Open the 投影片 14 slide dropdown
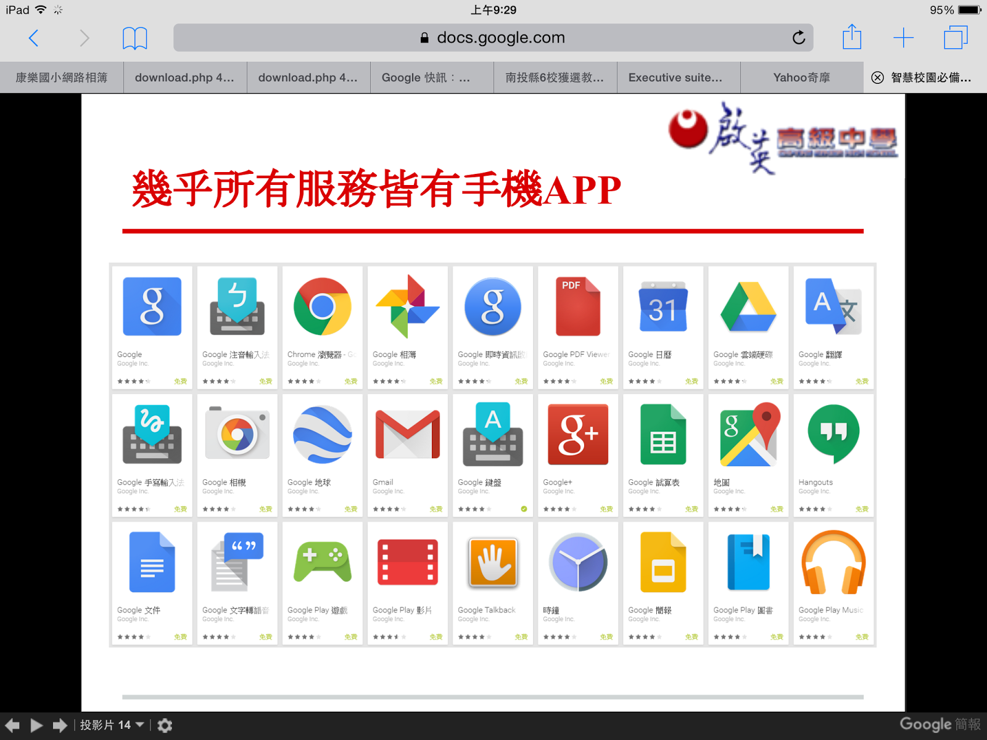 [112, 725]
